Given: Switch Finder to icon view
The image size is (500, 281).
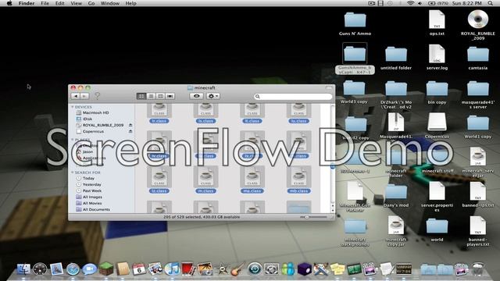Looking at the screenshot, I should [141, 96].
